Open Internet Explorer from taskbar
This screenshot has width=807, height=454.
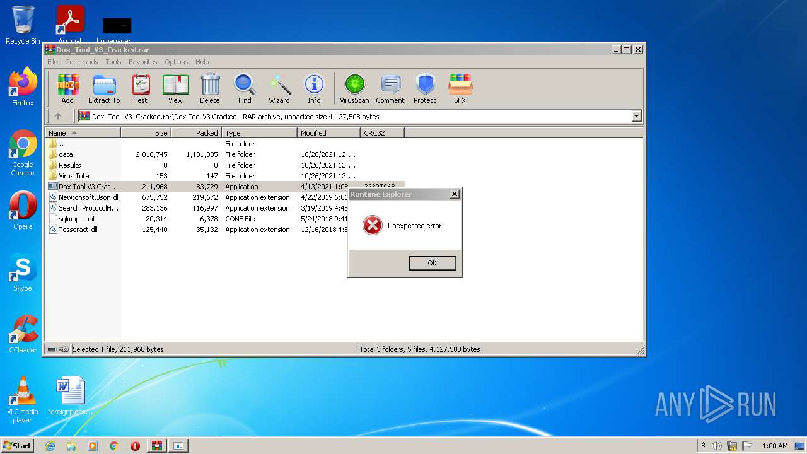click(x=50, y=446)
